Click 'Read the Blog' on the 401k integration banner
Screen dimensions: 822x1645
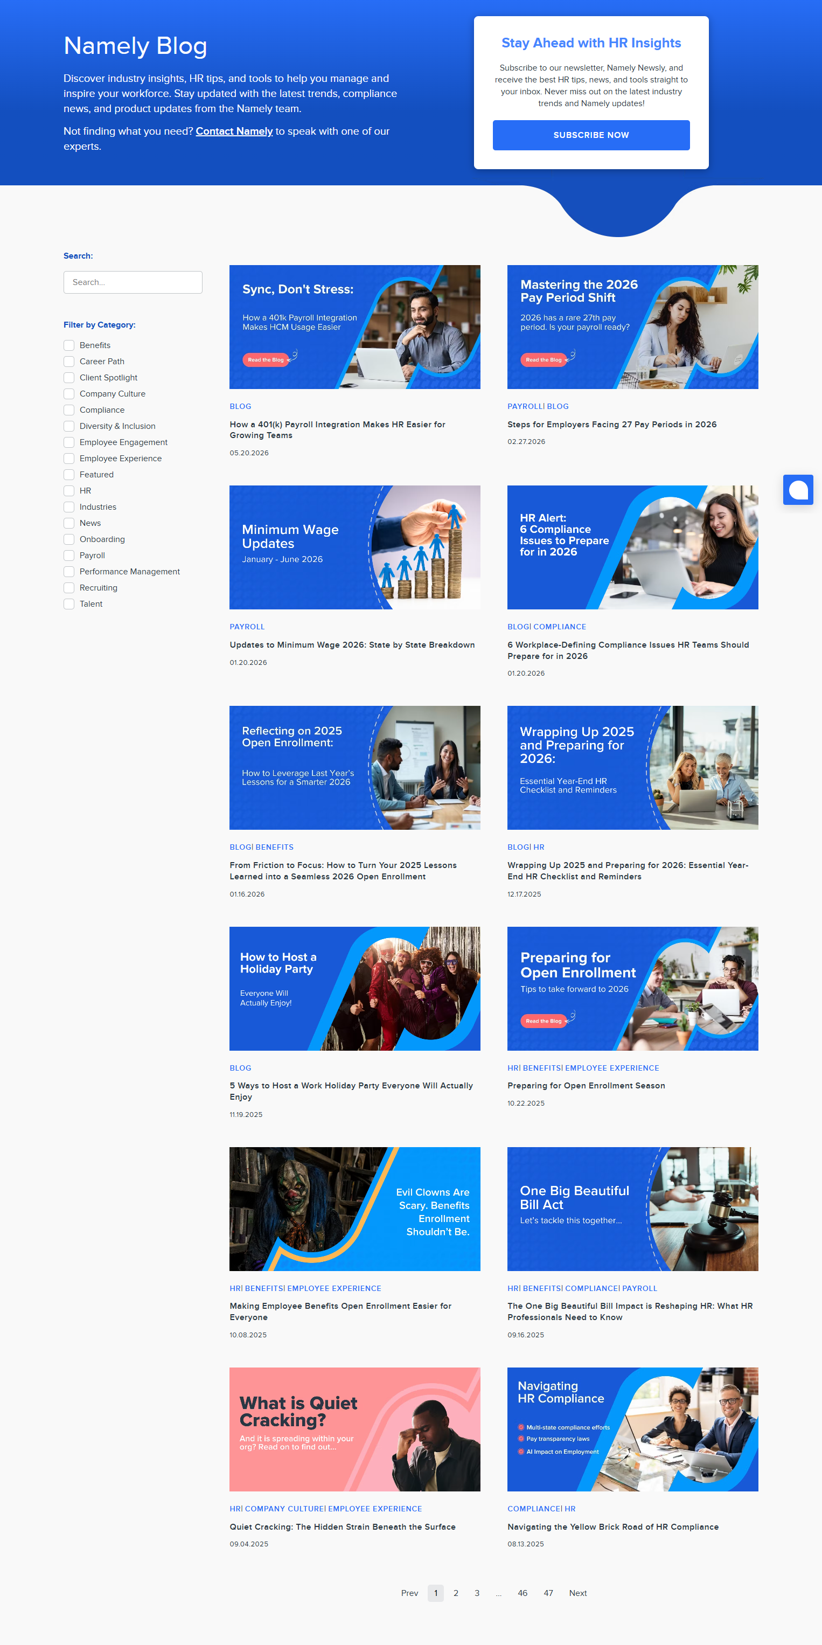(x=266, y=359)
